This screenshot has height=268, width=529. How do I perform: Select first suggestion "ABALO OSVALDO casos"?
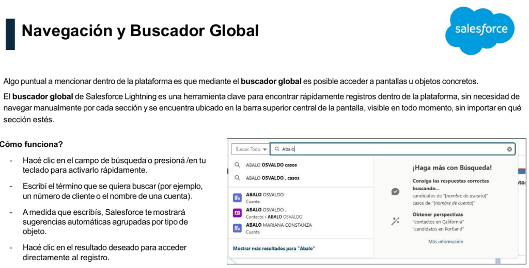271,165
